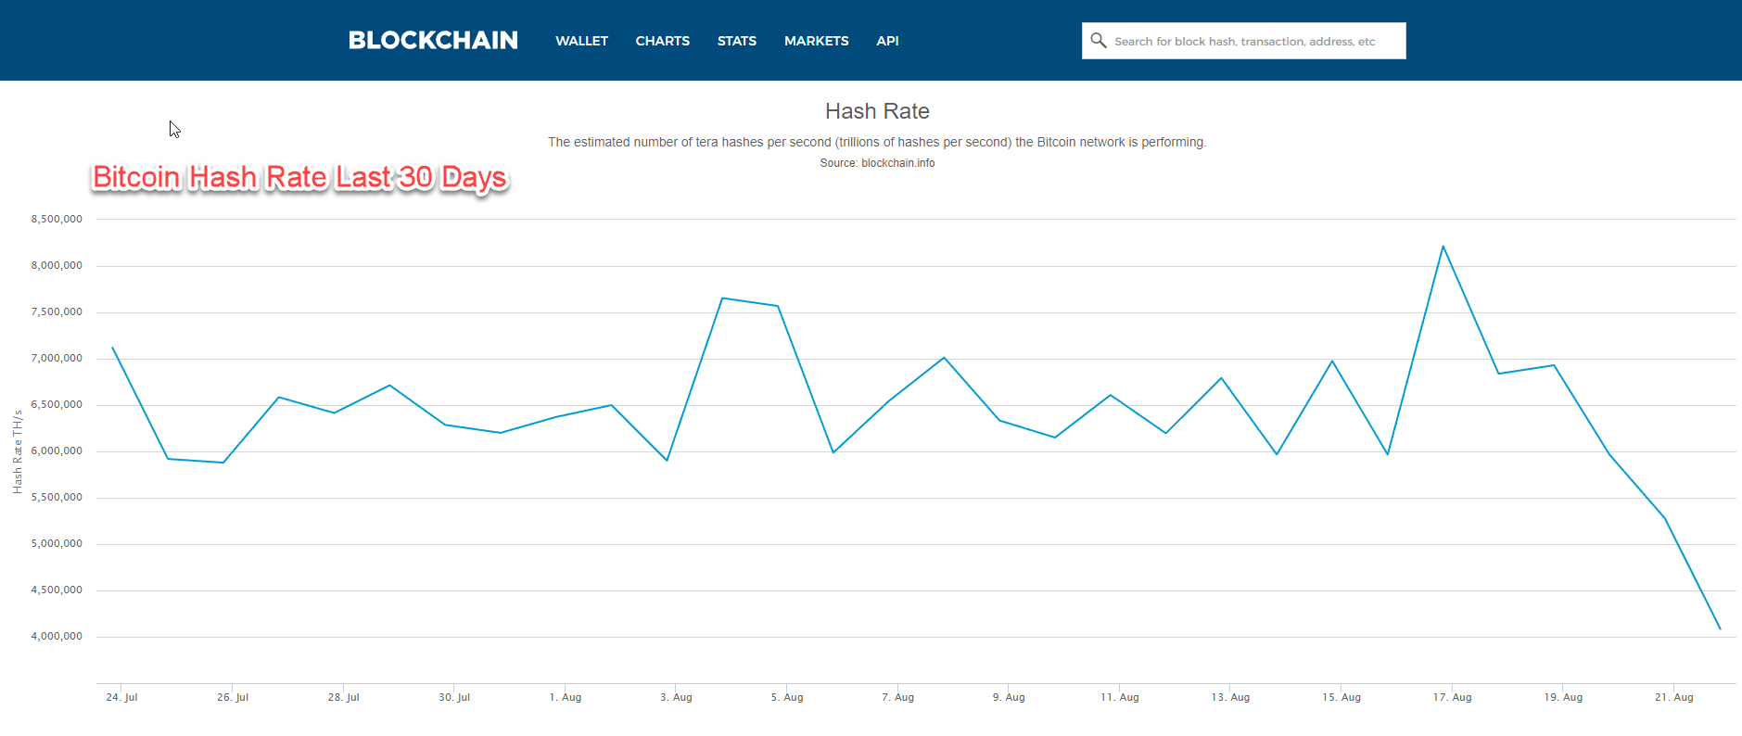Click the '9. Aug' x-axis label
This screenshot has height=736, width=1742.
1009,697
